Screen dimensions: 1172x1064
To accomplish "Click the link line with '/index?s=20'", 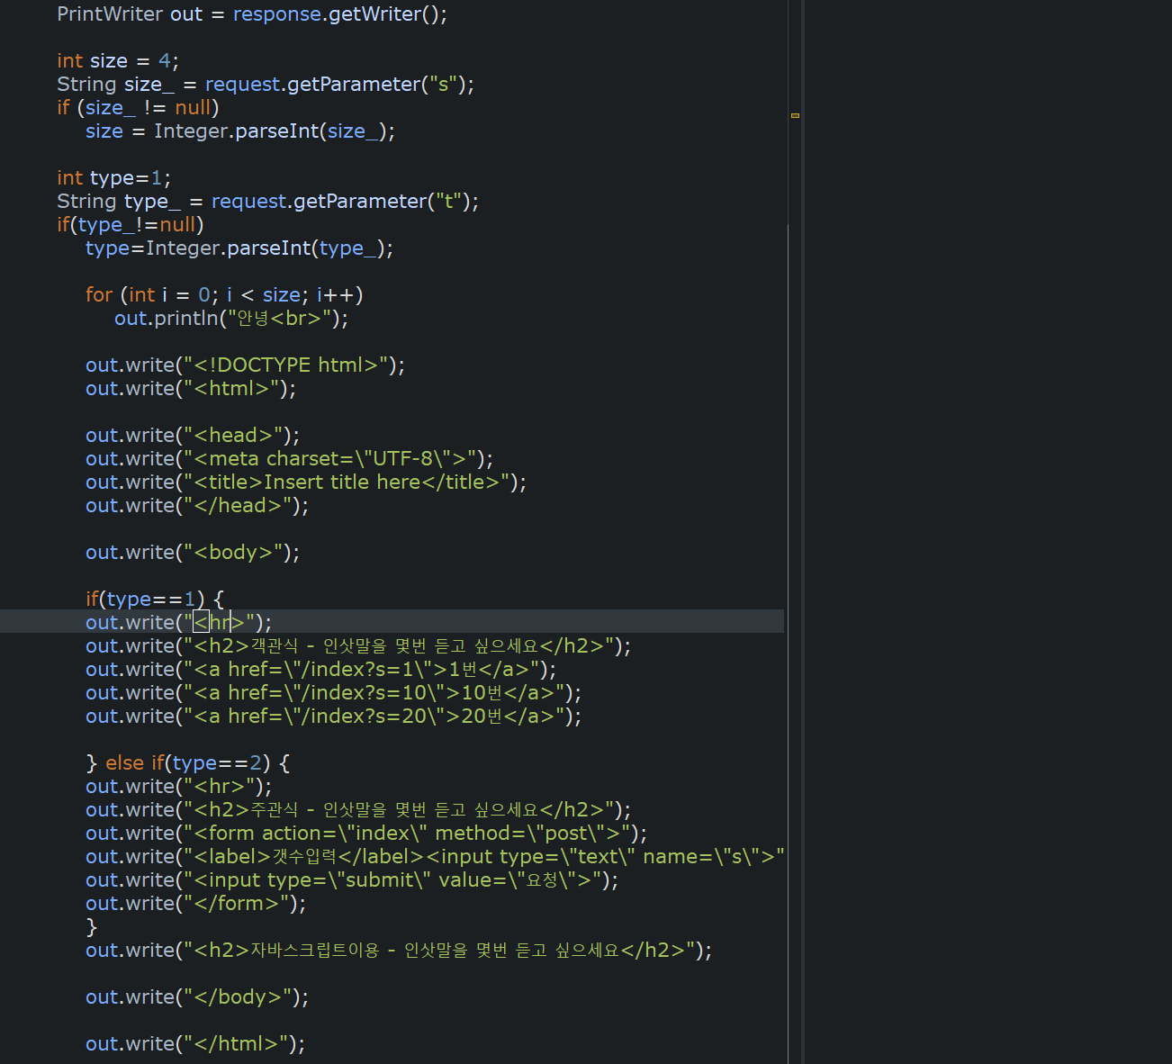I will (333, 717).
